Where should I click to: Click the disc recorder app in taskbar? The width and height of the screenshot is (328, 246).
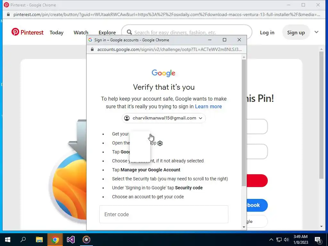[x=86, y=240]
